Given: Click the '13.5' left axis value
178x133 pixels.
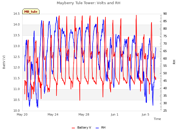Looking at the screenshot, I should pos(17,35).
